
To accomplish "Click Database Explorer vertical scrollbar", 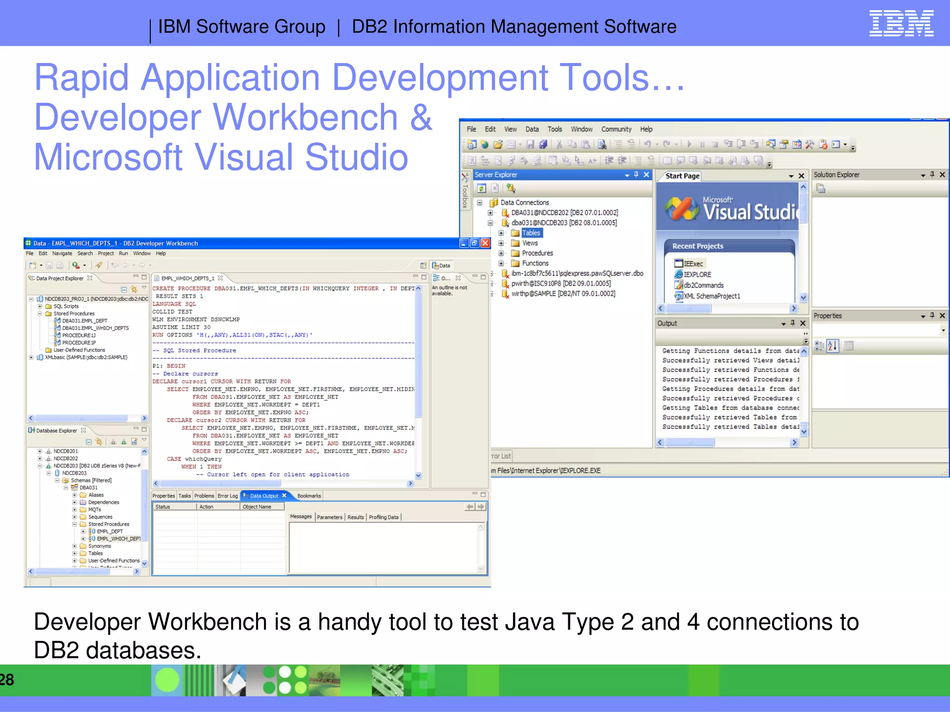I will [x=144, y=507].
